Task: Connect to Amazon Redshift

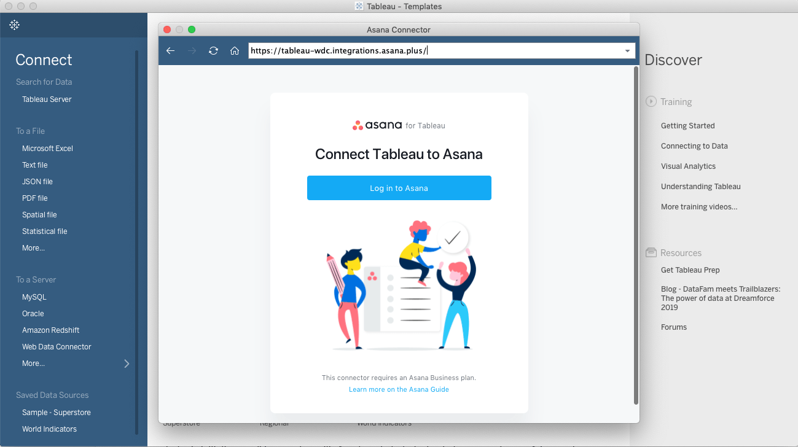Action: 51,330
